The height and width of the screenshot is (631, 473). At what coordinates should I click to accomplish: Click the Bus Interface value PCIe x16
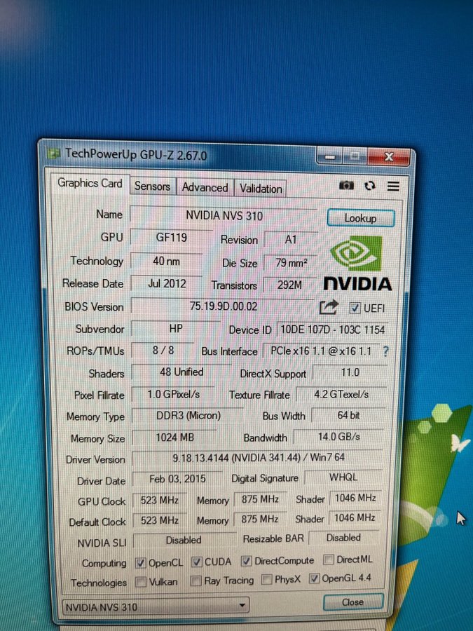[x=321, y=351]
